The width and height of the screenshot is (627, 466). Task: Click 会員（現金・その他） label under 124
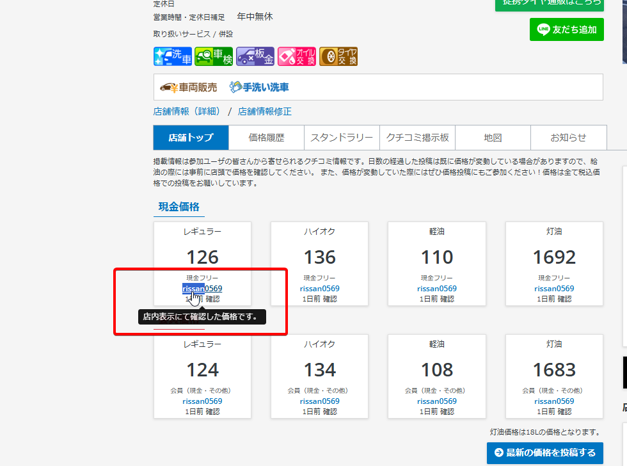coord(200,390)
